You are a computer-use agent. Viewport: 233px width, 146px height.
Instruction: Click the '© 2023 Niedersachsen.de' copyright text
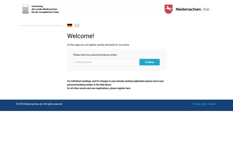39,104
